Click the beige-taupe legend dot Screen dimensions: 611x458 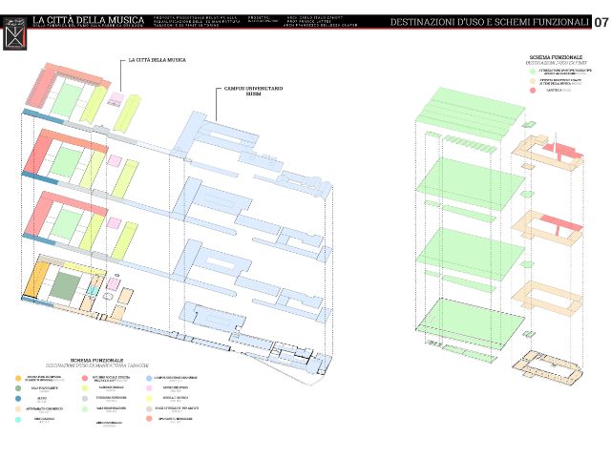tap(149, 409)
